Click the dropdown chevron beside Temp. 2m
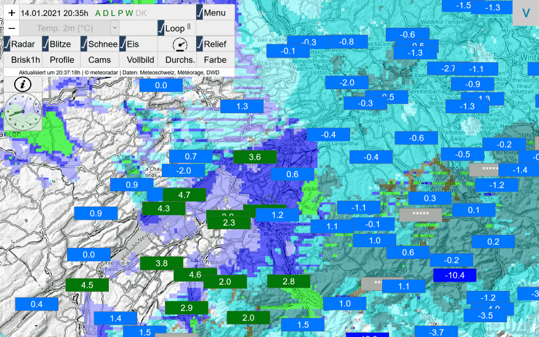Image resolution: width=539 pixels, height=337 pixels. [115, 28]
